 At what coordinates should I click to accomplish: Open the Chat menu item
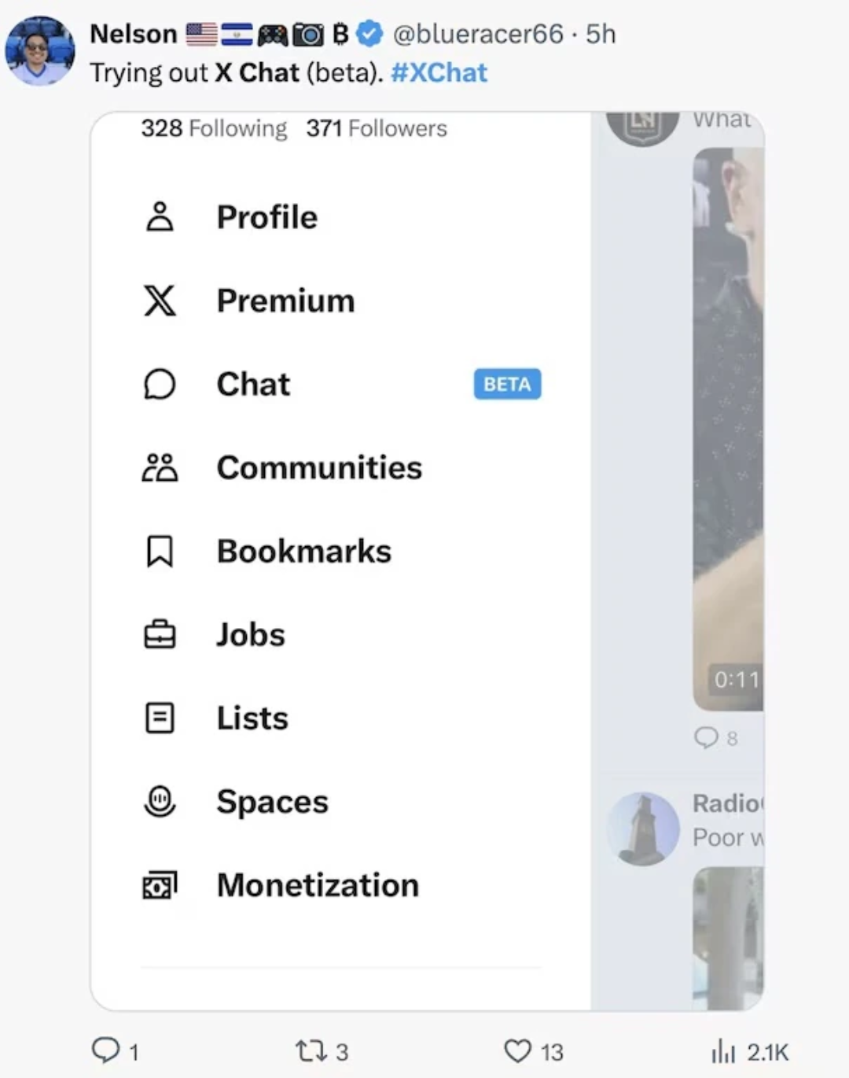coord(253,384)
